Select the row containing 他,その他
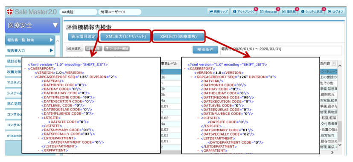353x162 pixels. [x=329, y=83]
